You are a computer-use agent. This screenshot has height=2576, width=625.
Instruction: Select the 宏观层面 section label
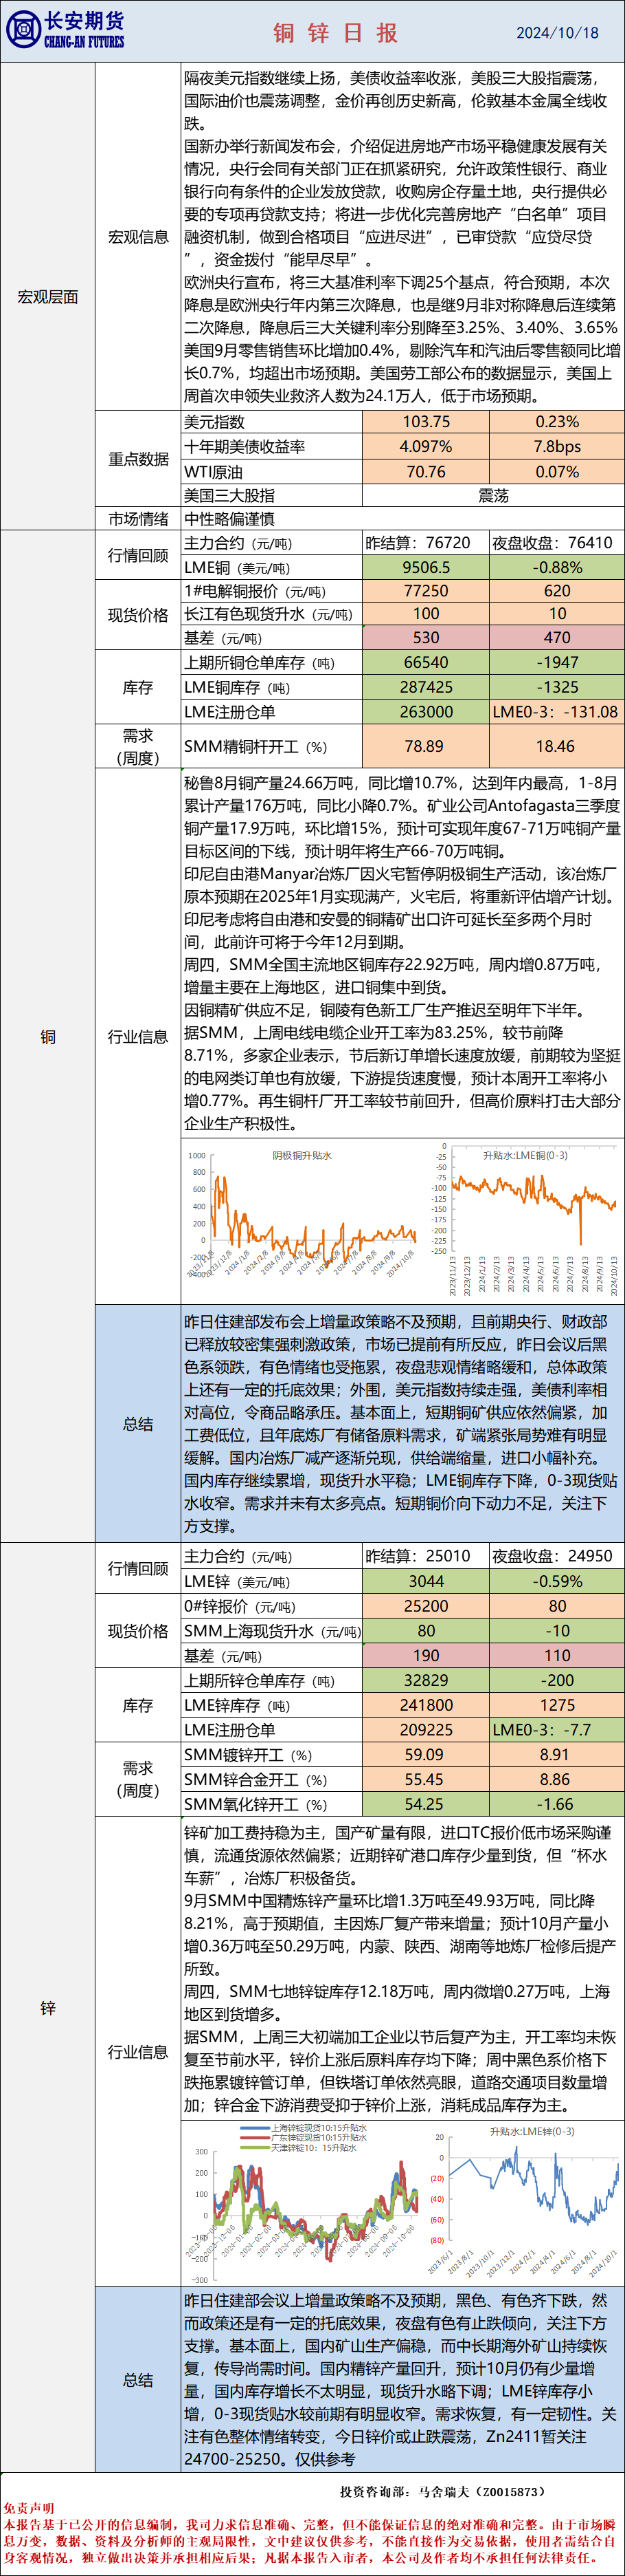point(48,296)
